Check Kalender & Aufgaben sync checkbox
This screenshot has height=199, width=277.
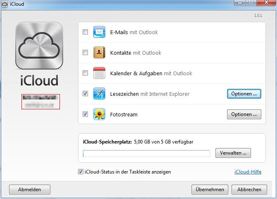[85, 73]
